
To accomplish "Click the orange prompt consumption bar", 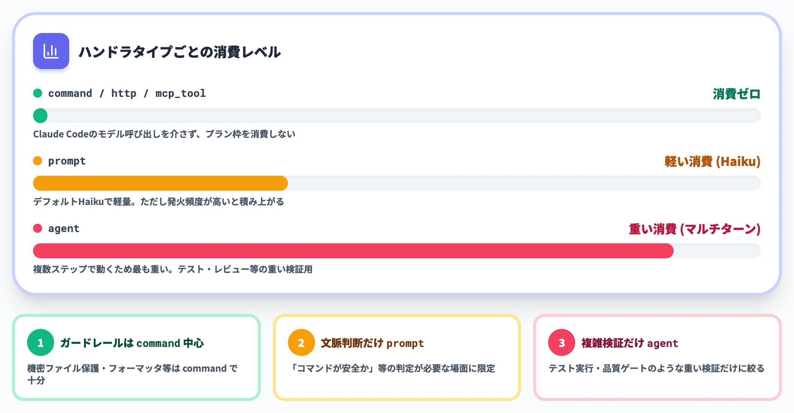I will tap(161, 183).
